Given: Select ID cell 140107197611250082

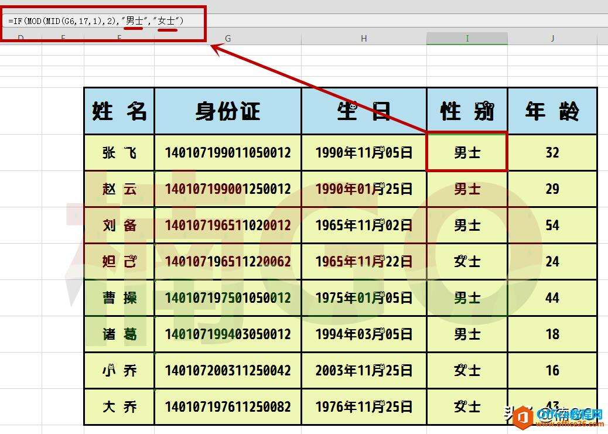Looking at the screenshot, I should tap(228, 407).
